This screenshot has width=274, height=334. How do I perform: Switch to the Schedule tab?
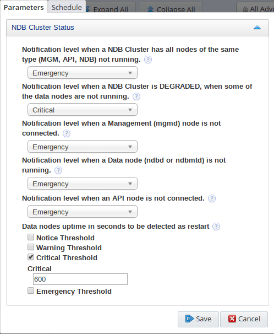point(67,7)
